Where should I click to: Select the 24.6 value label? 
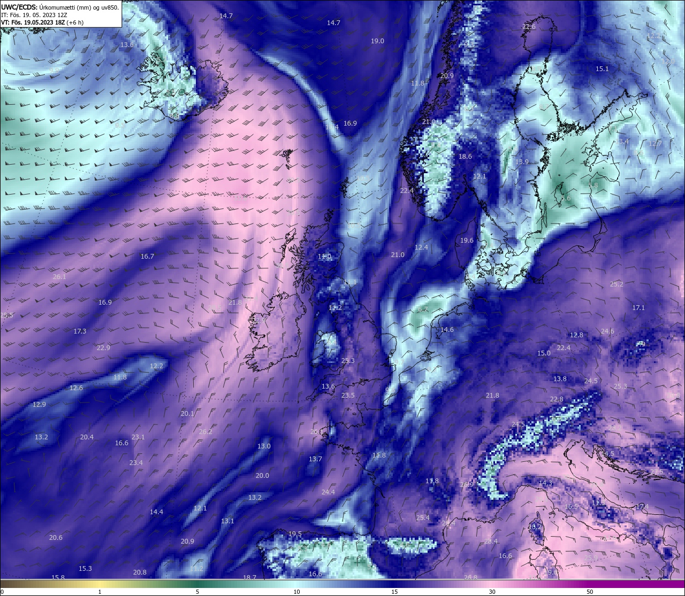coord(607,331)
